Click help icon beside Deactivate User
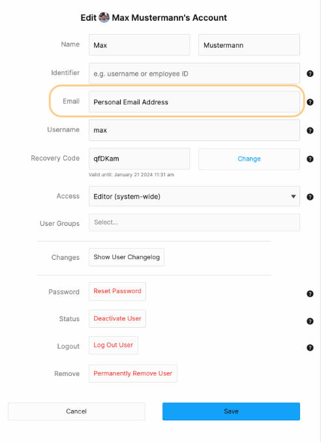This screenshot has width=321, height=442. (310, 321)
